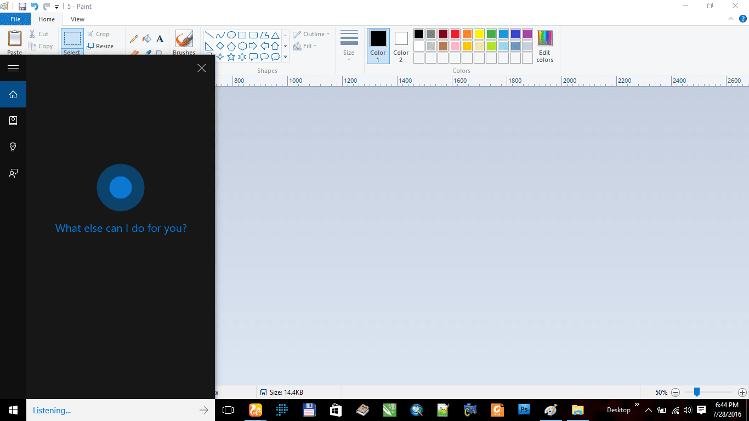
Task: Undo with the Quick Access arrow
Action: (35, 7)
